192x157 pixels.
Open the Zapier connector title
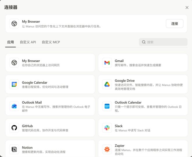pos(120,146)
